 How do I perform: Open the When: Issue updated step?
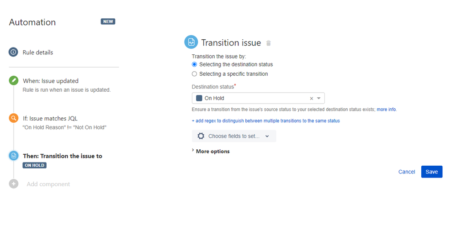point(51,81)
